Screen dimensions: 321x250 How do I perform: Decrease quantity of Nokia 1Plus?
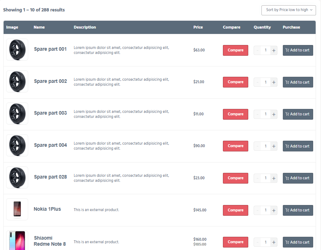tap(257, 210)
